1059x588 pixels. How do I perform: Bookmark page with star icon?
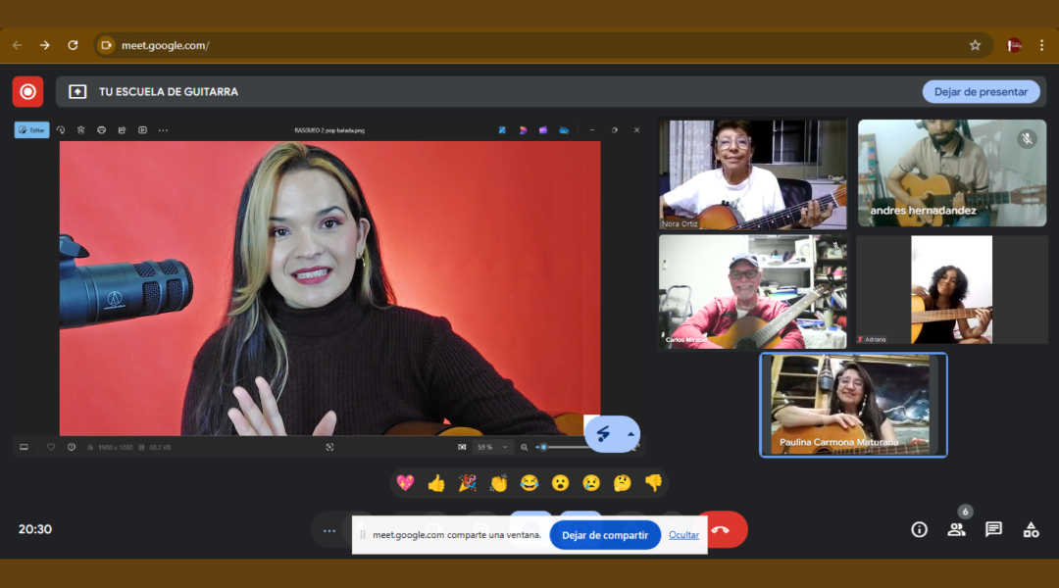(975, 45)
